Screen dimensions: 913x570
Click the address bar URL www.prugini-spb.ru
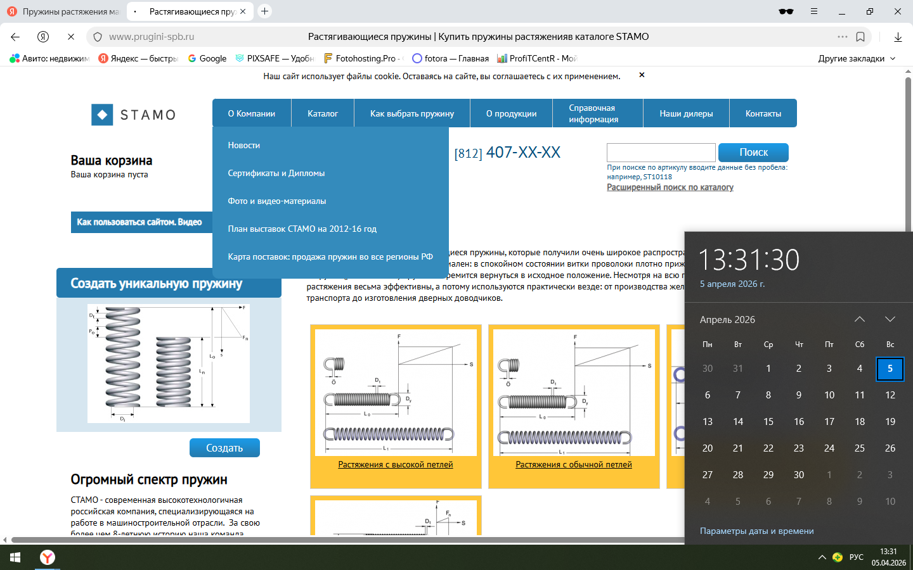click(x=152, y=37)
